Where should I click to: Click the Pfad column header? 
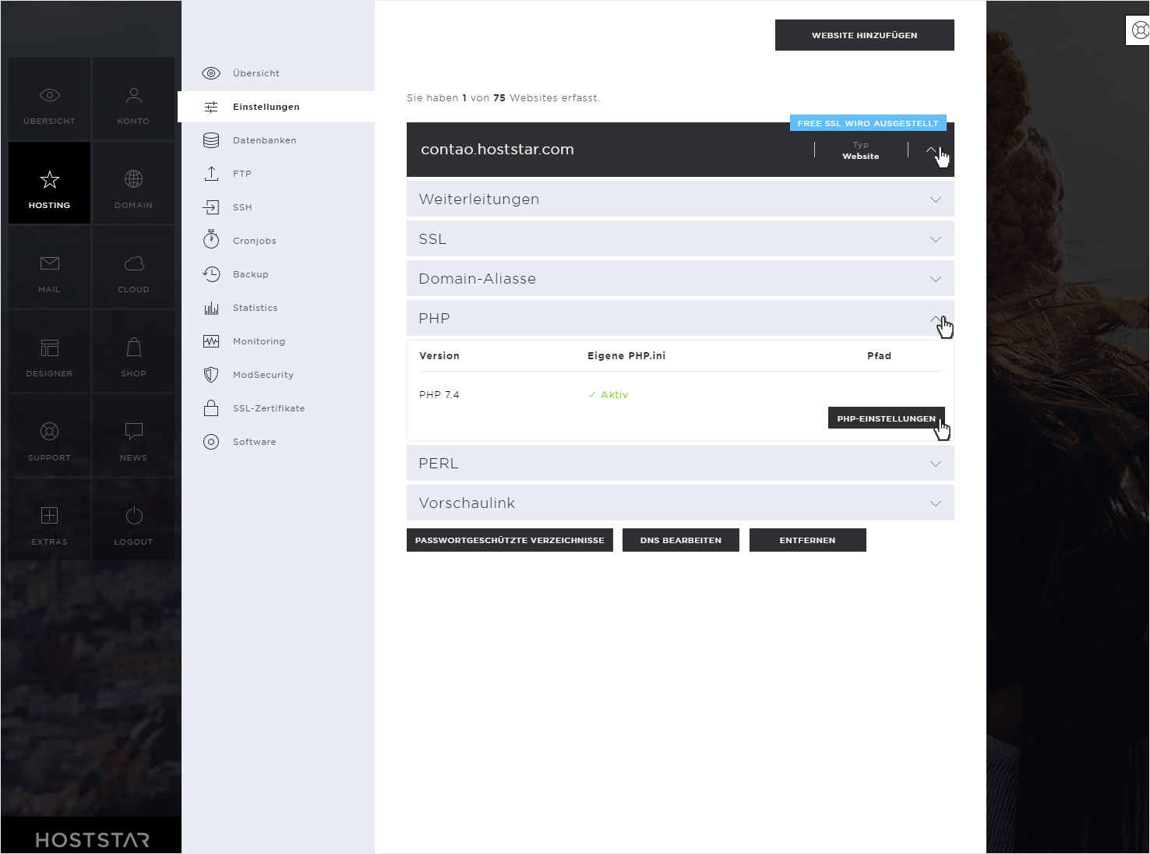[x=879, y=355]
